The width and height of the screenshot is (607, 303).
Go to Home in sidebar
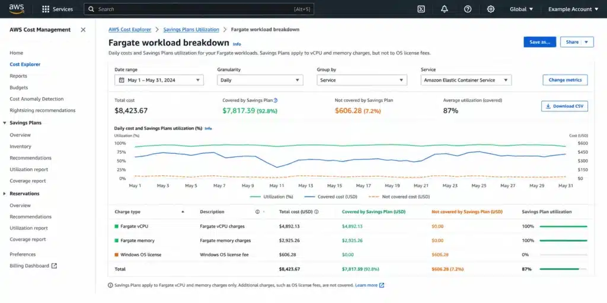click(16, 53)
